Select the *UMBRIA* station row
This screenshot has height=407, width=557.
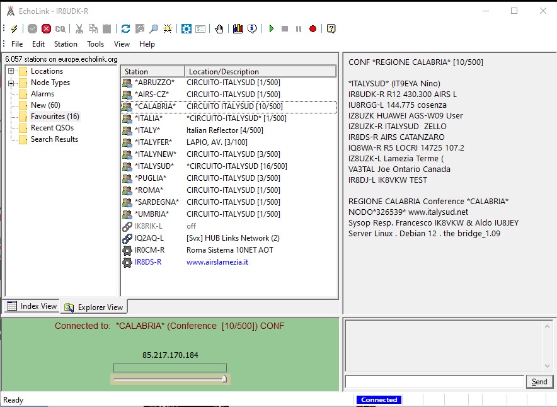[x=229, y=214]
